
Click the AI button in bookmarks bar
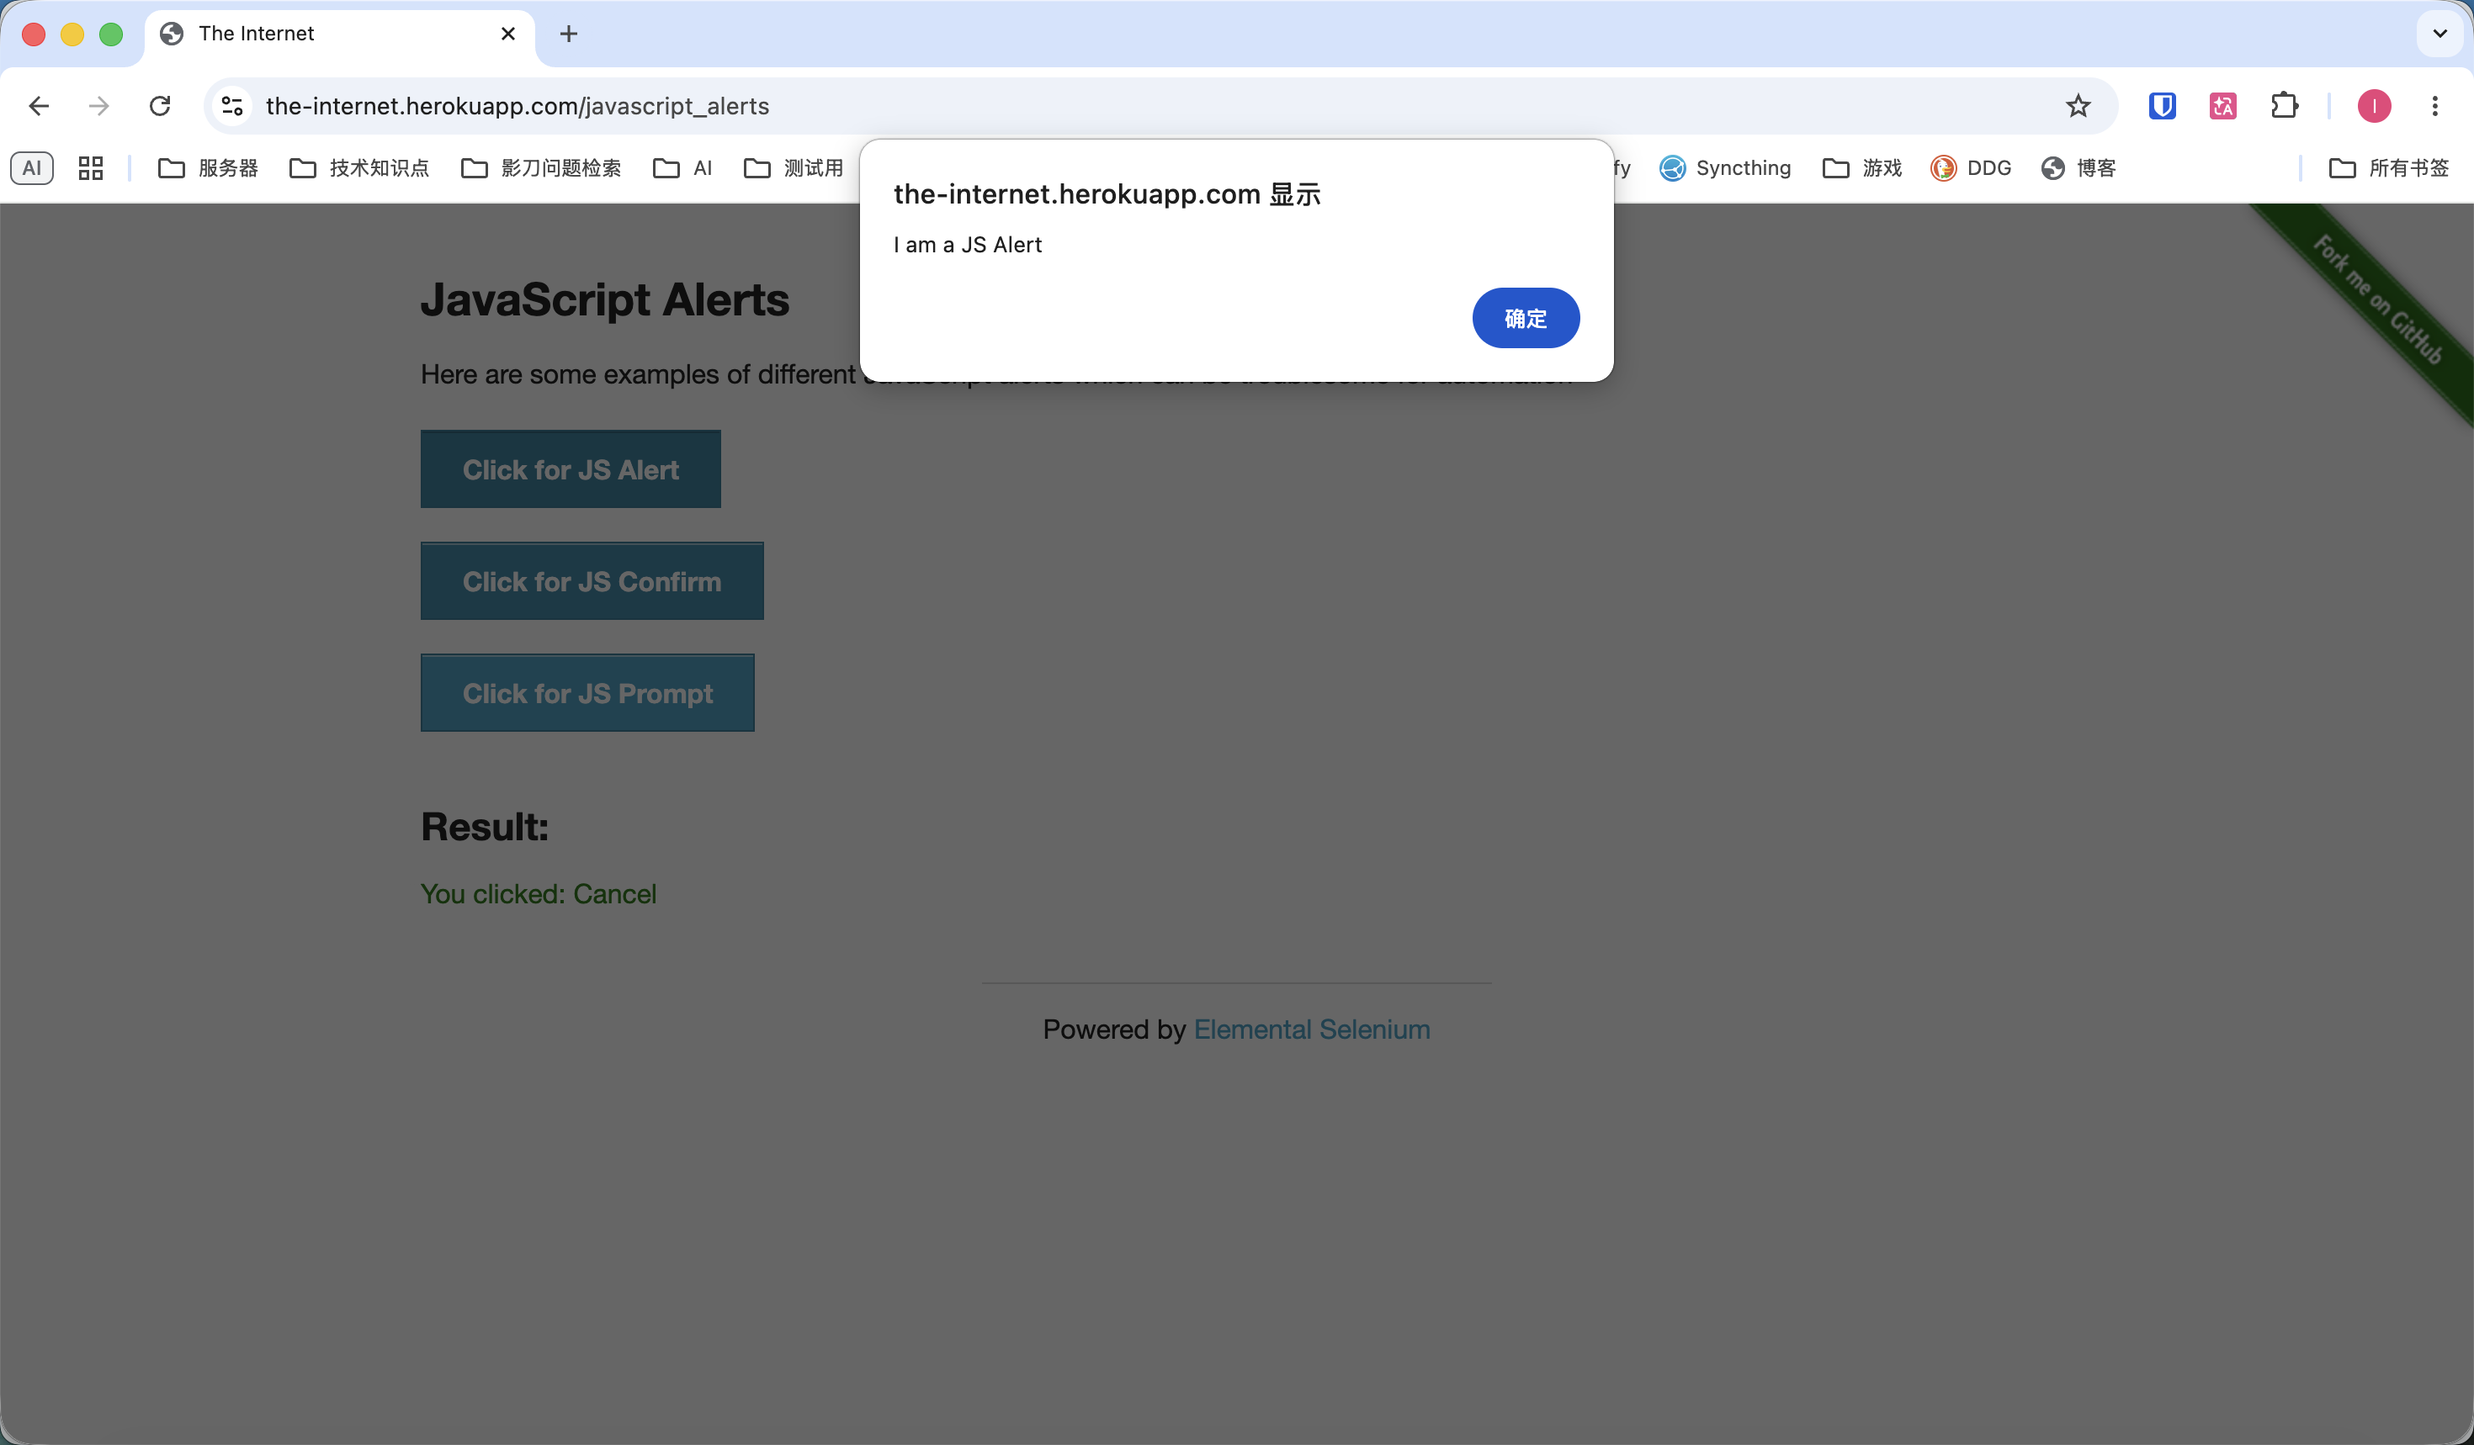(31, 167)
